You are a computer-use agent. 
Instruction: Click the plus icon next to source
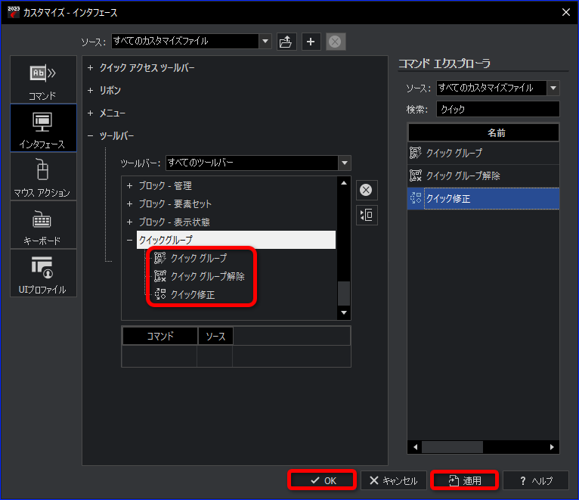click(x=311, y=42)
